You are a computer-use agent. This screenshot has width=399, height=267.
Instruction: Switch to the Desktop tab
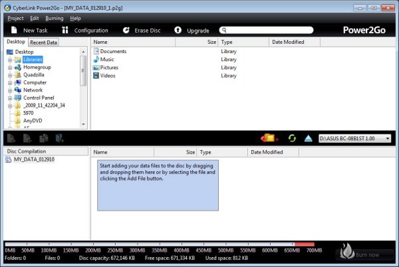tap(16, 42)
